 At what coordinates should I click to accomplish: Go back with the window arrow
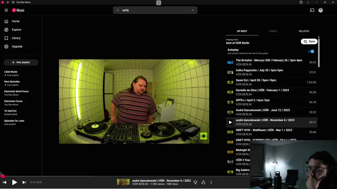[x=8, y=2]
